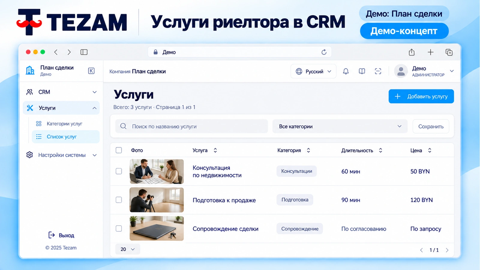
Task: Click the search magnifier icon
Action: [x=123, y=126]
